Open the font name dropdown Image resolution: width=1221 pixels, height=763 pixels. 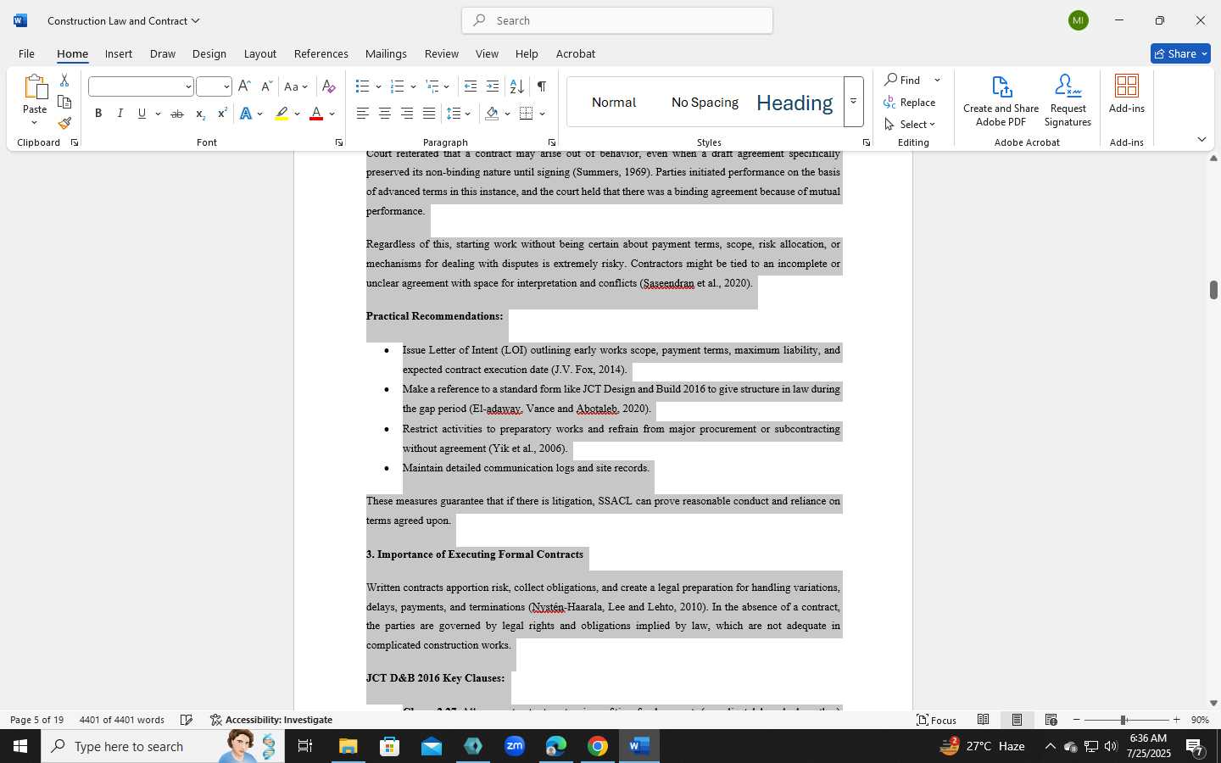(187, 86)
